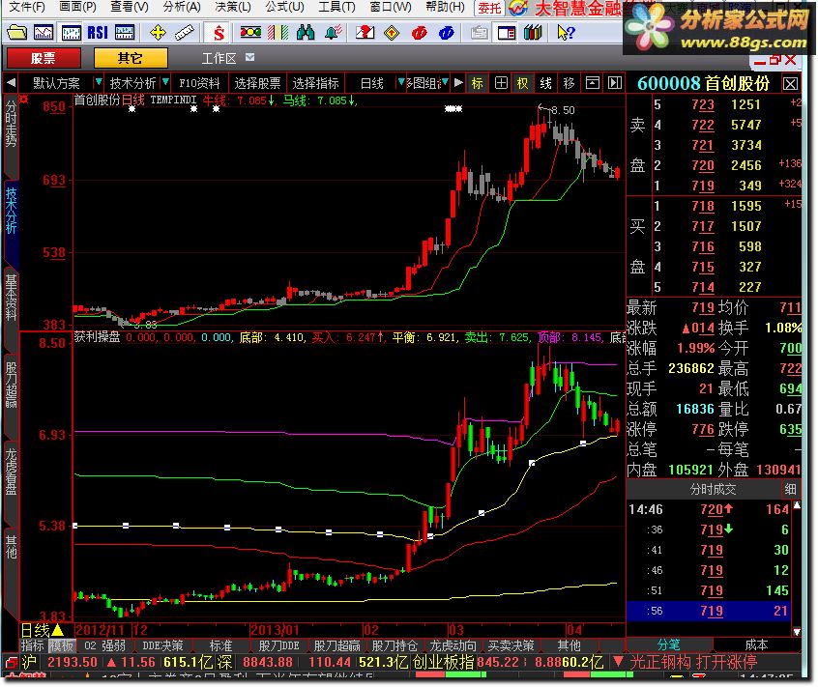
Task: Click the line chart toolbar icon
Action: pos(44,33)
